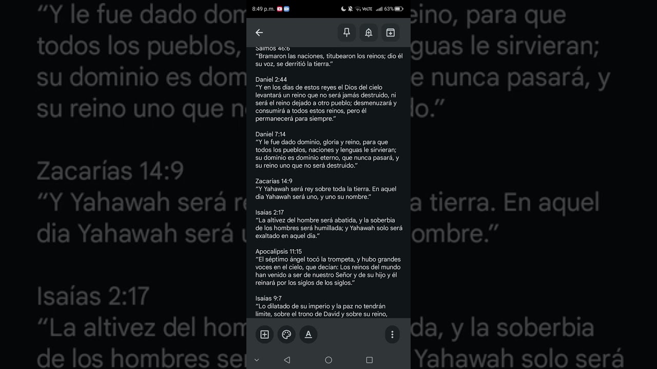
Task: Open YouTube notification icon in status bar
Action: (280, 9)
